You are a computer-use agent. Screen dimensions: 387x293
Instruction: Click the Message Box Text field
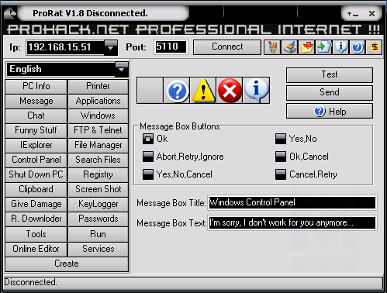(292, 222)
